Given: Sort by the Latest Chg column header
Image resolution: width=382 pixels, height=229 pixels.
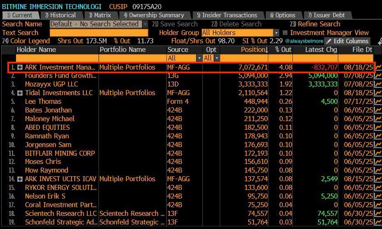Looking at the screenshot, I should 321,50.
